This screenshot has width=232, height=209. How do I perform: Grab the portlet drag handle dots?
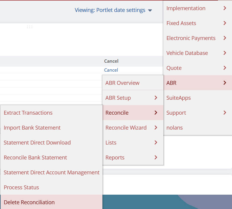(x=30, y=27)
